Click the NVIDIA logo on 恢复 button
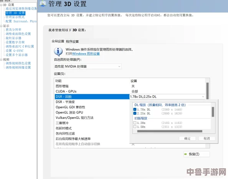The height and width of the screenshot is (179, 228). (185, 154)
